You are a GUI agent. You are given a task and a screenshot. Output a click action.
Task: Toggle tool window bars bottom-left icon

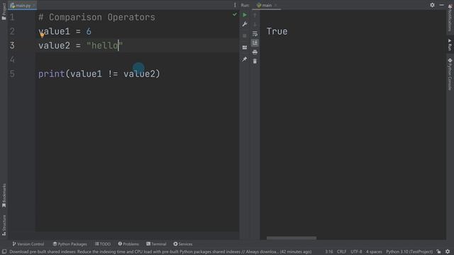[x=4, y=251]
